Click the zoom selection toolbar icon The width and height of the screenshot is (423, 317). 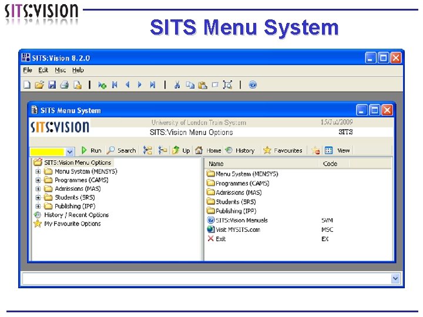tap(227, 85)
